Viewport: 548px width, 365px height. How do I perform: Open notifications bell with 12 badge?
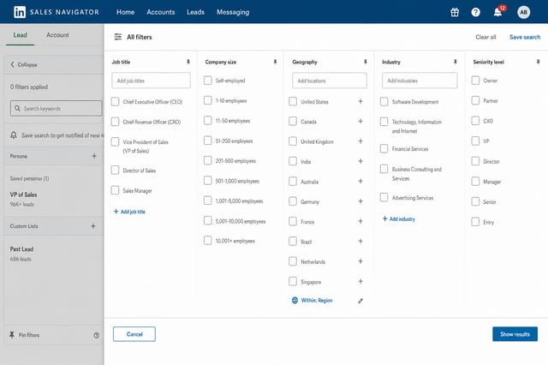tap(497, 12)
